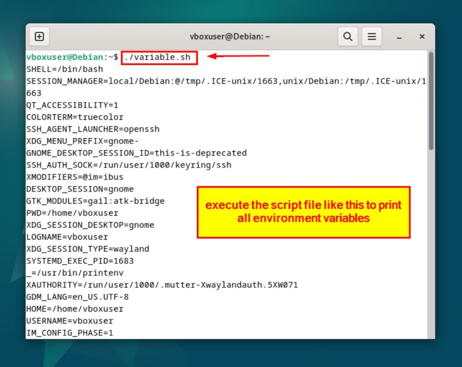The width and height of the screenshot is (462, 367).
Task: Click the wrapped 663 continuation line
Action: click(x=34, y=93)
